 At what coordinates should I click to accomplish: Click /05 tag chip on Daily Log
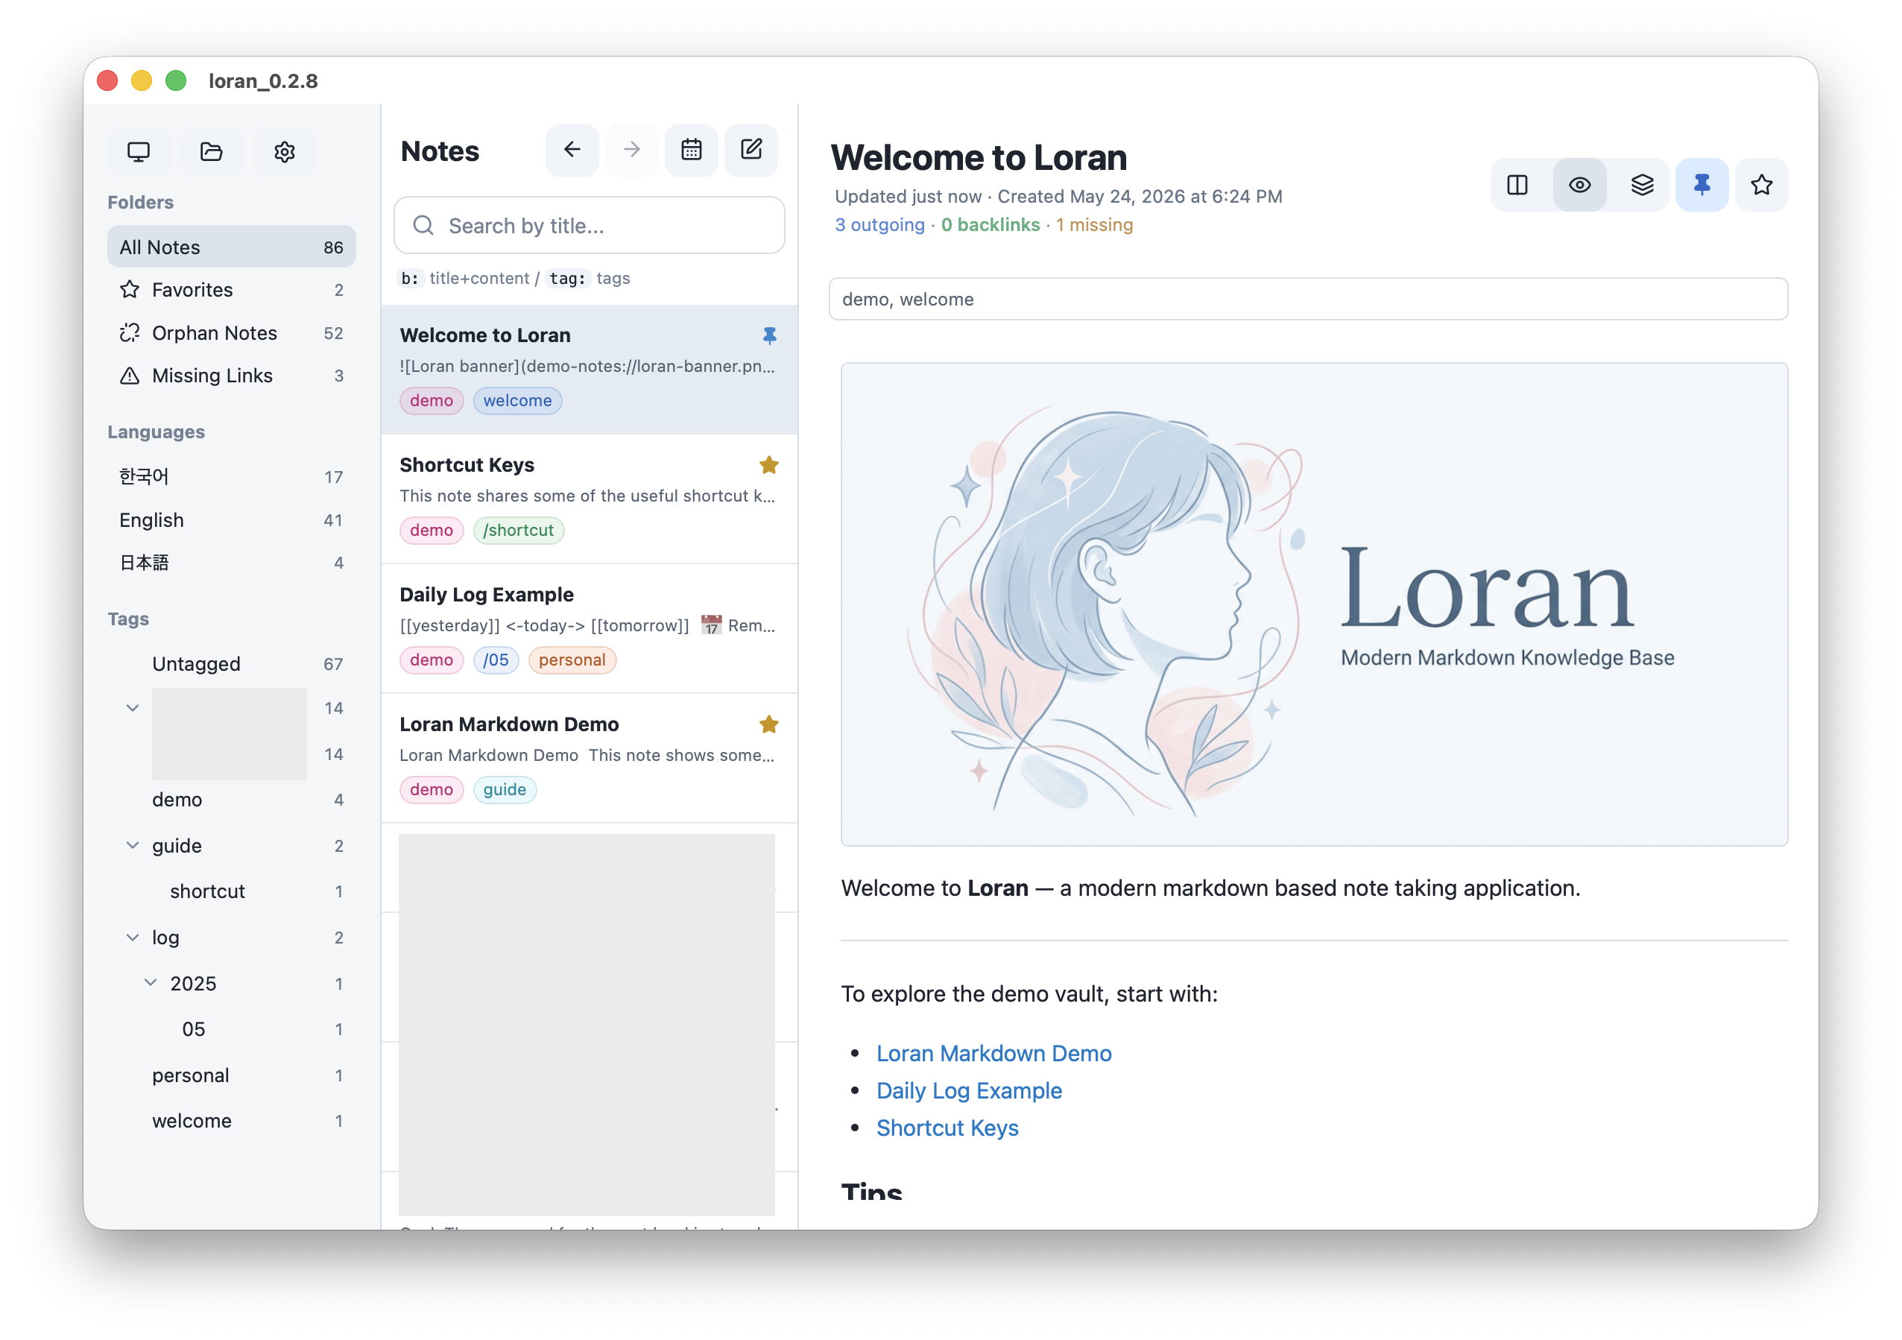pos(496,660)
